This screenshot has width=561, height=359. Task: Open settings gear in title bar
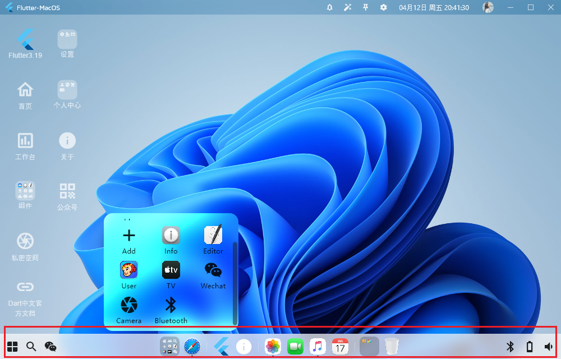click(384, 7)
